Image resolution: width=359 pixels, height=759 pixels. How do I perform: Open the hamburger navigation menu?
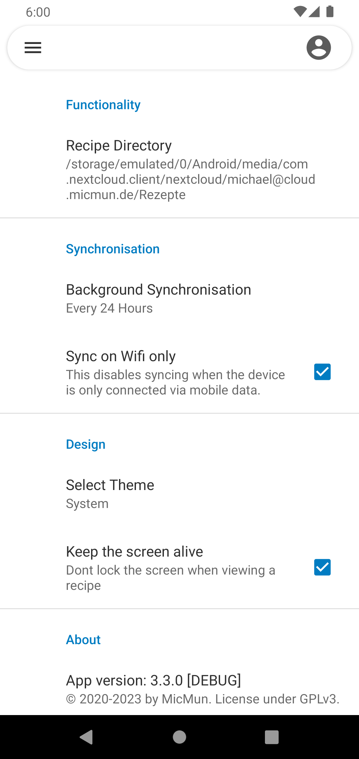(x=33, y=48)
